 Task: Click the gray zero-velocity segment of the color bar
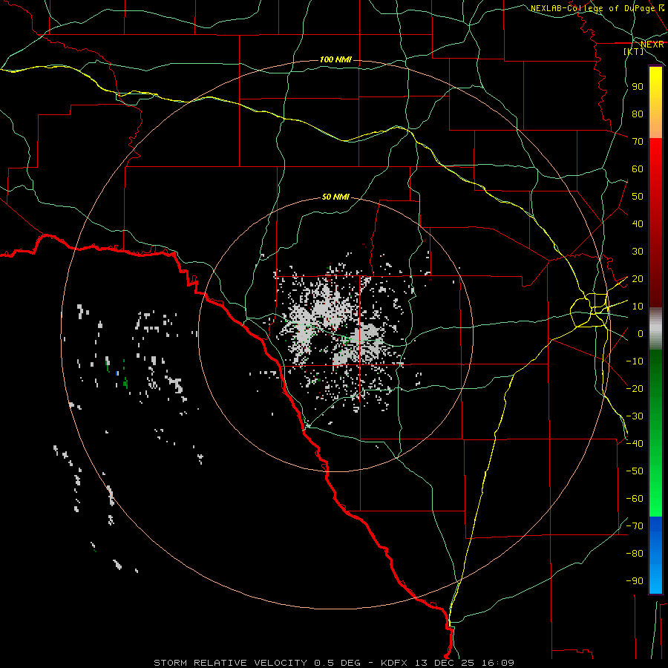655,329
